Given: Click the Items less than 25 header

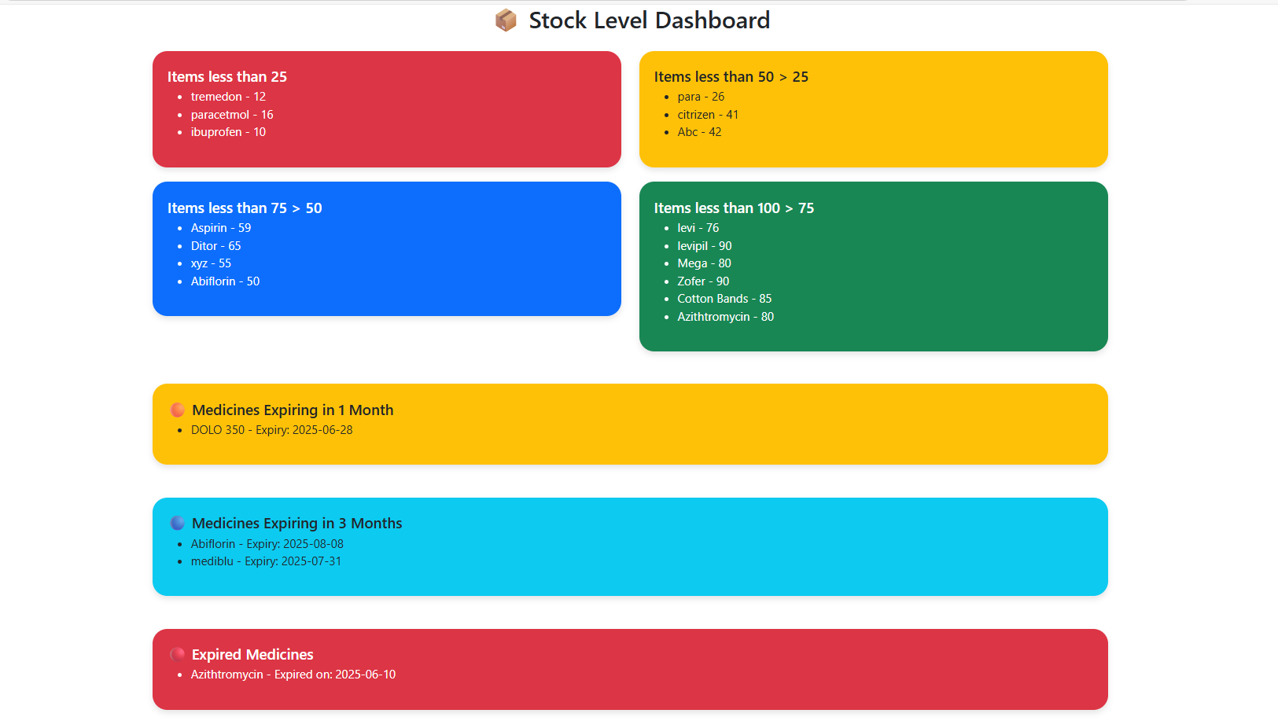Looking at the screenshot, I should tap(227, 76).
